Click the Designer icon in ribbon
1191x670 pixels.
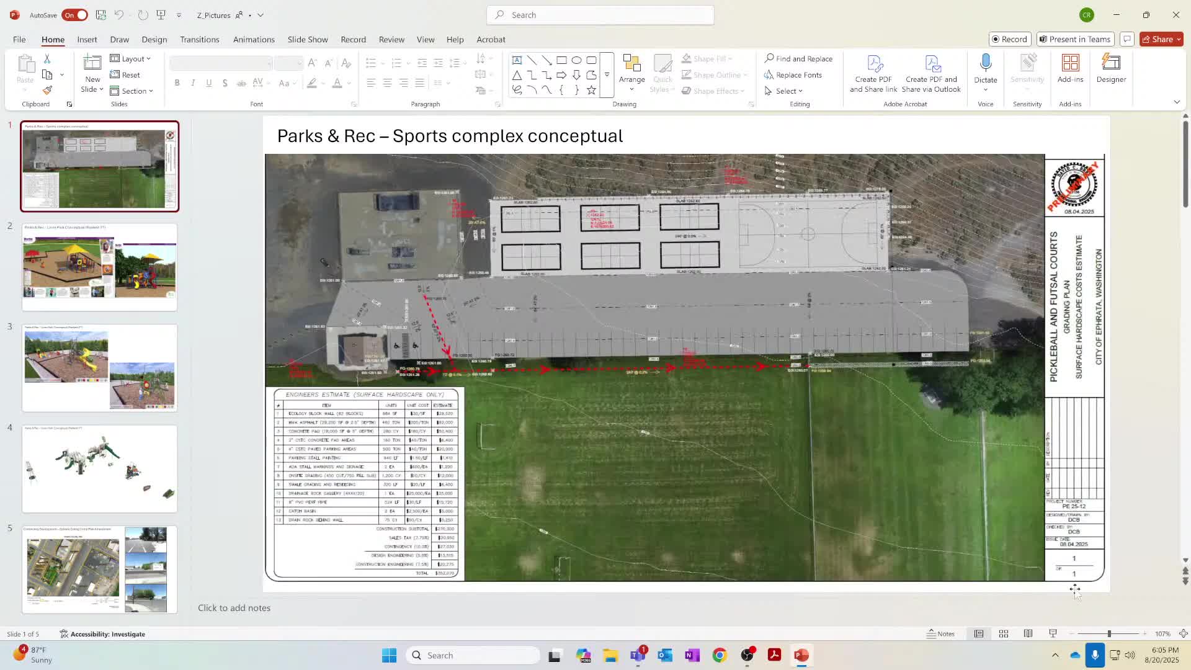pyautogui.click(x=1110, y=68)
